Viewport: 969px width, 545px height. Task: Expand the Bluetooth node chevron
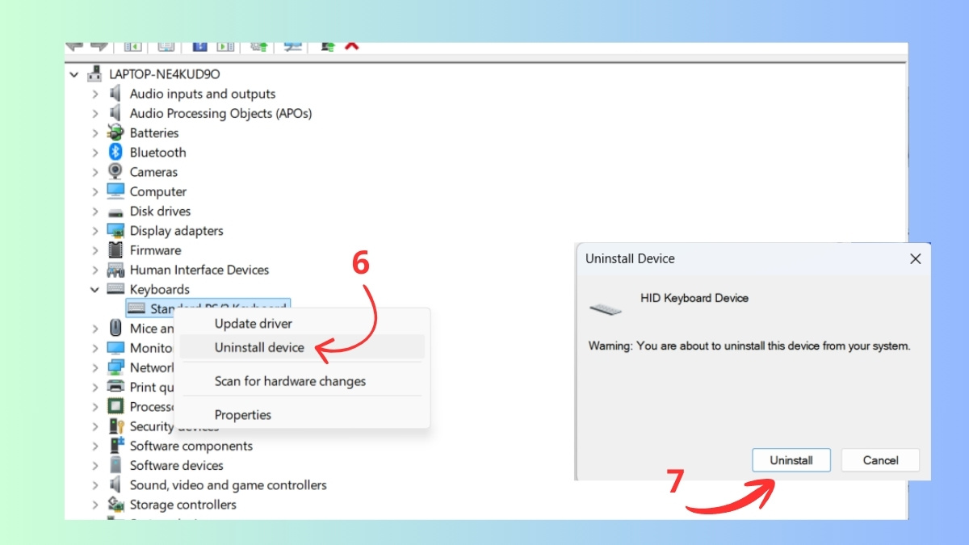(x=95, y=153)
